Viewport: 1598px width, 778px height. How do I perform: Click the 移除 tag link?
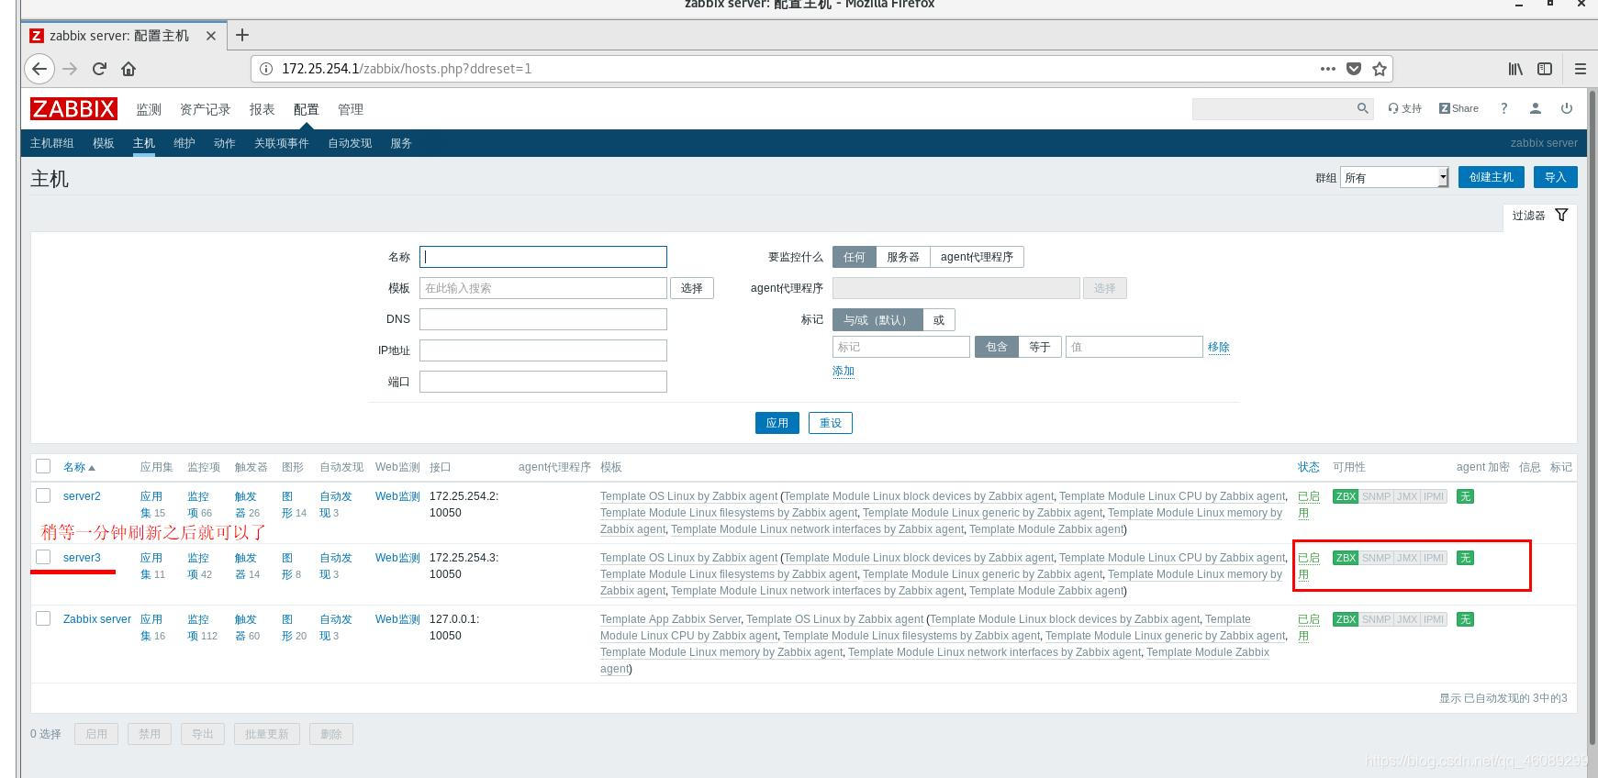click(1219, 347)
